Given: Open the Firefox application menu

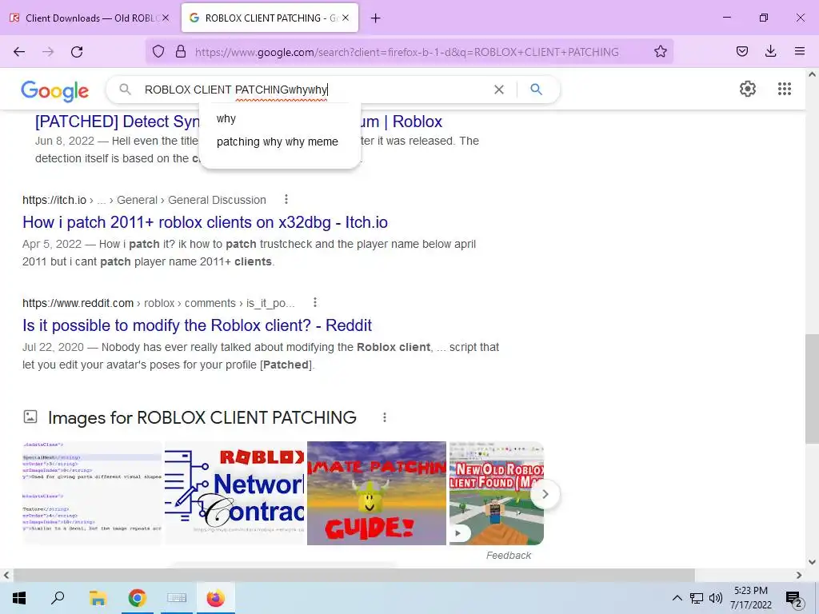Looking at the screenshot, I should coord(800,51).
